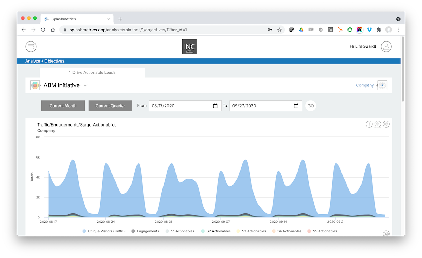
Task: Toggle Unique Visitors (Traffic) series
Action: tap(104, 231)
